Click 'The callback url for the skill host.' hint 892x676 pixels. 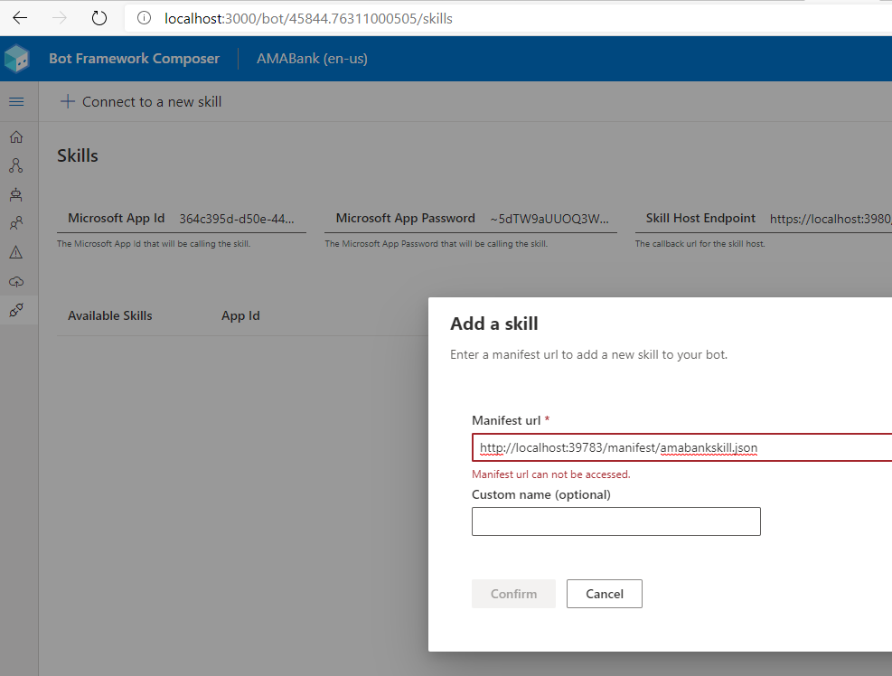tap(700, 243)
